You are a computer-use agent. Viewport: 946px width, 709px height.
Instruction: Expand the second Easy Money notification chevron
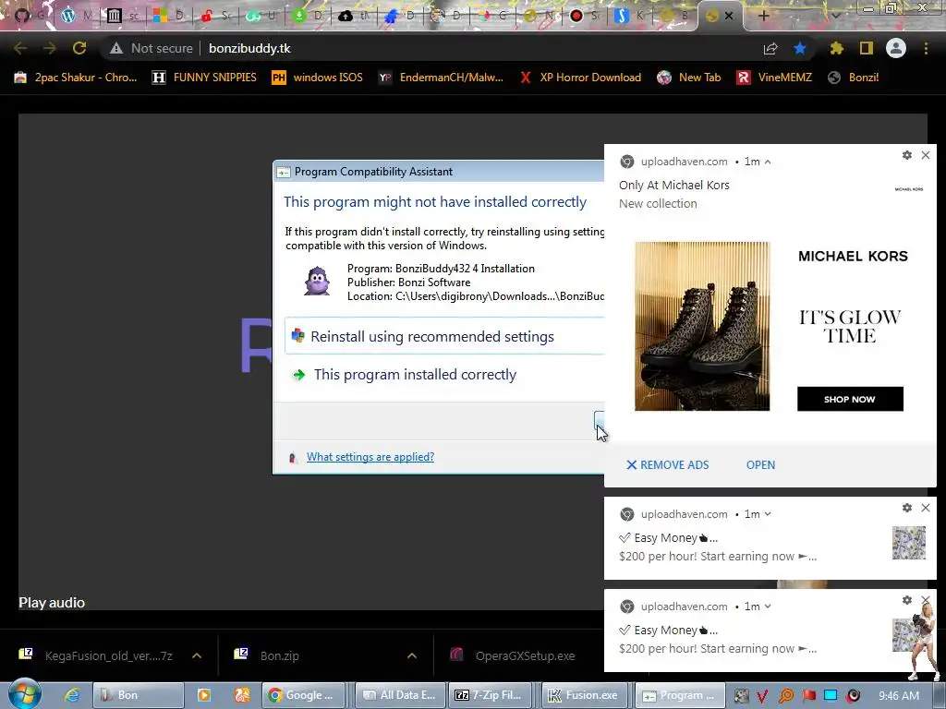pyautogui.click(x=768, y=606)
